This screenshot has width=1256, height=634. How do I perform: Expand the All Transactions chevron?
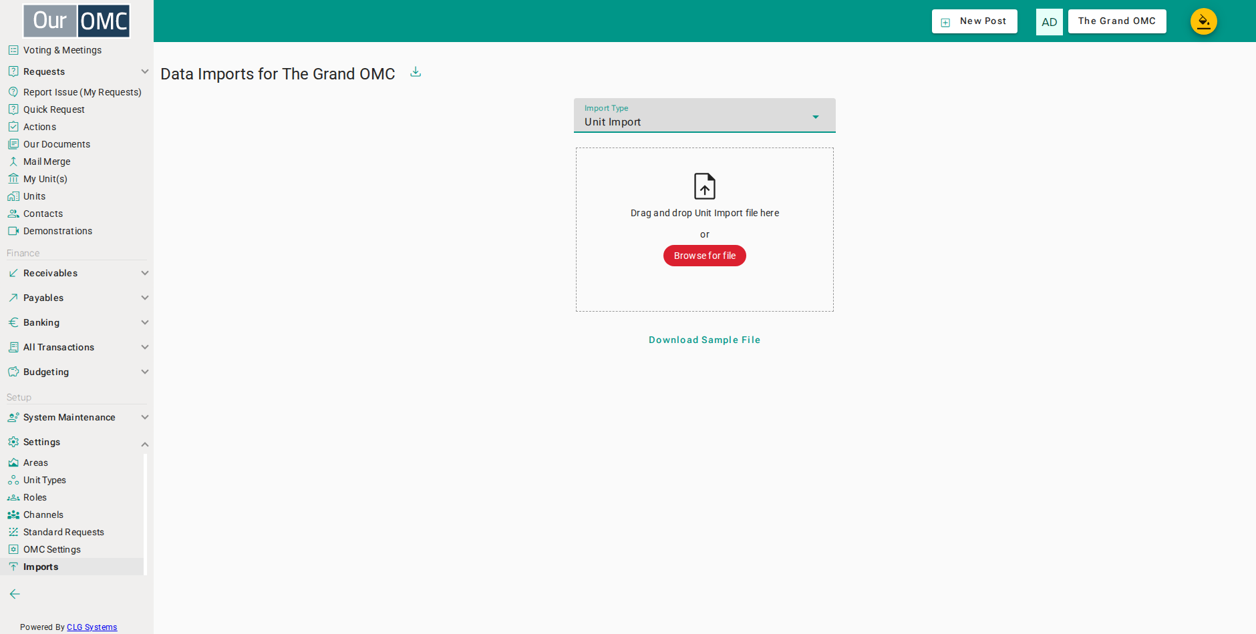pos(145,347)
